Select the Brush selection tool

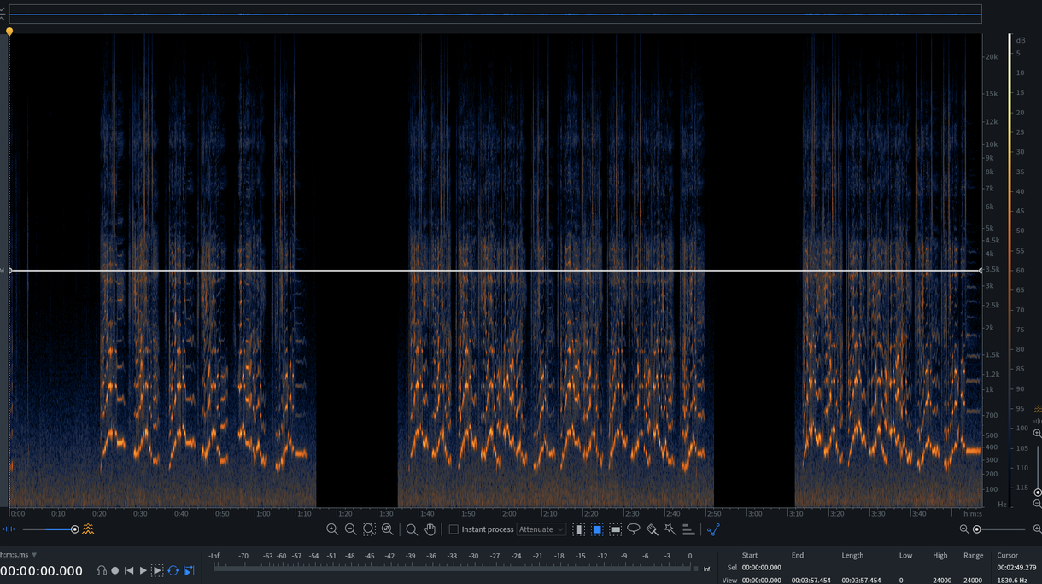click(652, 529)
